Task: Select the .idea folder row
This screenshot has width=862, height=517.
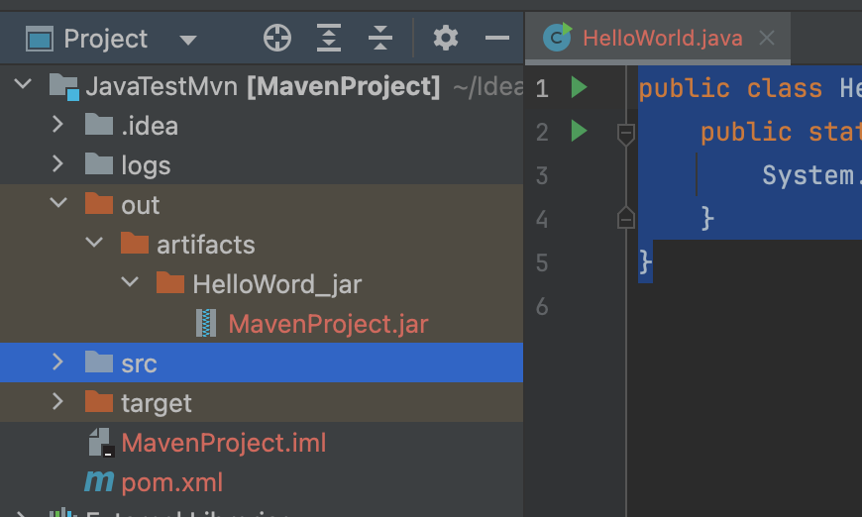Action: click(262, 126)
